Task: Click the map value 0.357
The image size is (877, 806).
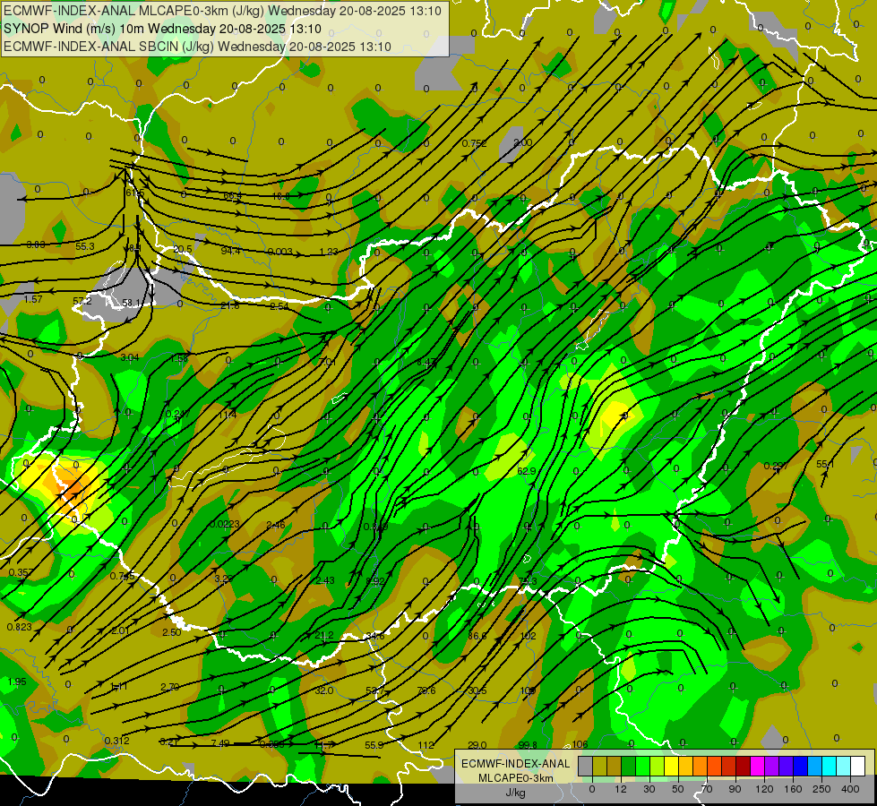Action: point(21,572)
